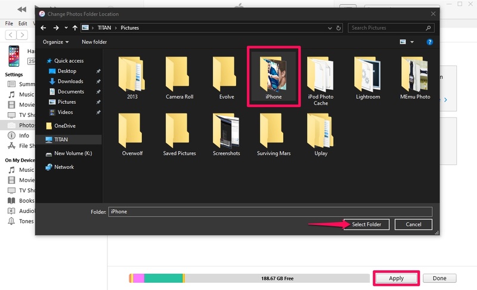Open the help question mark icon

429,42
